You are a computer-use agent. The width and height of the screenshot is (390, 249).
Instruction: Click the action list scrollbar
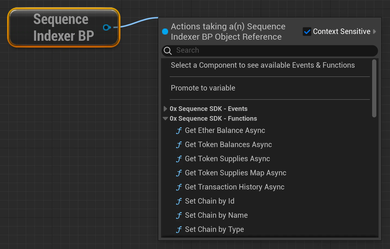click(x=374, y=88)
